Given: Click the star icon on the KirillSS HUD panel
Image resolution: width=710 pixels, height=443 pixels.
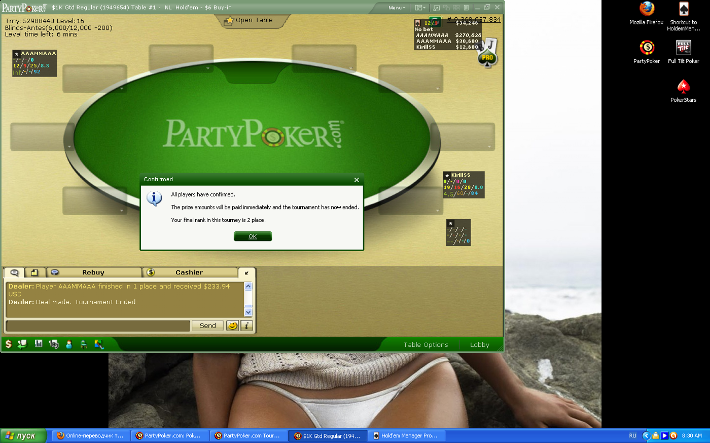Looking at the screenshot, I should pyautogui.click(x=447, y=175).
